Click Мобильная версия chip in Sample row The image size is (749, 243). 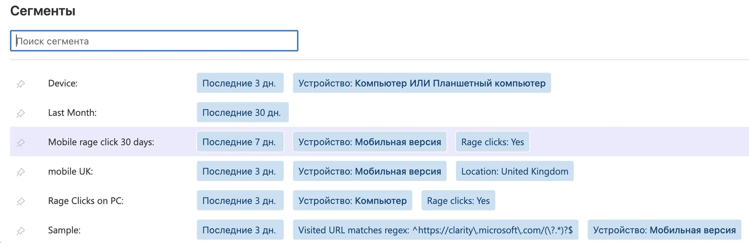(x=664, y=230)
